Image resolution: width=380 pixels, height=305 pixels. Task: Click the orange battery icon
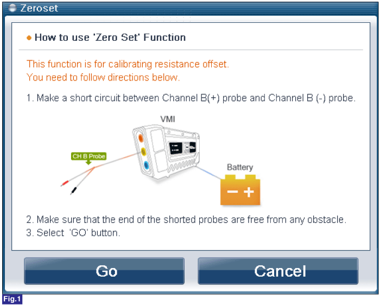[240, 190]
